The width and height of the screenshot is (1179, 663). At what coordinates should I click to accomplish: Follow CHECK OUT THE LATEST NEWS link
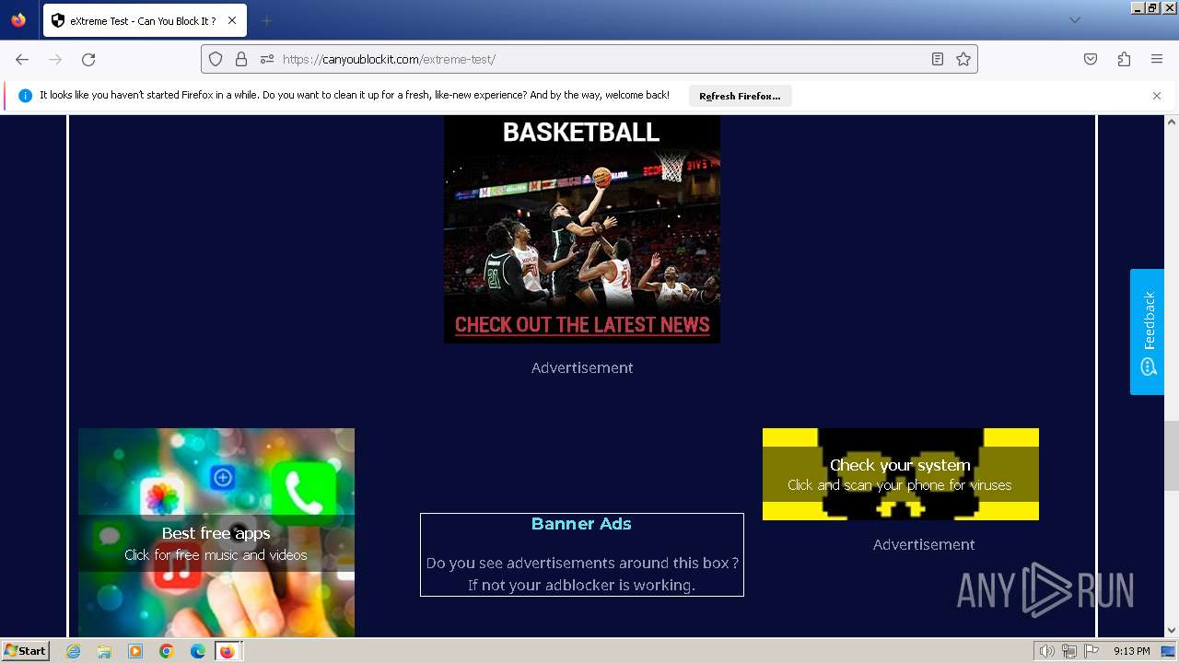pos(582,325)
